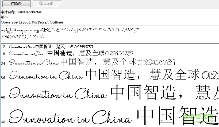Click the 36-point Innovation in China sample
Viewport: 219px width, 127px height.
pos(46,75)
